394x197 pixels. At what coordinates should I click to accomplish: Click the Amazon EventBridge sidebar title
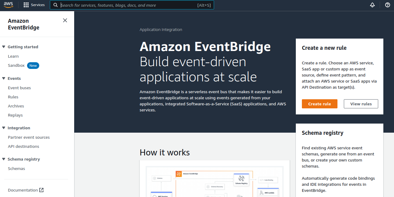click(24, 24)
